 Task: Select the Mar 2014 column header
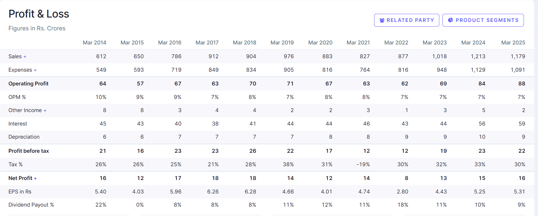pos(94,42)
